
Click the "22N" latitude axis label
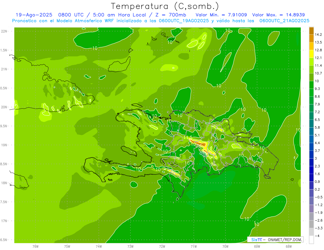tap(4, 31)
